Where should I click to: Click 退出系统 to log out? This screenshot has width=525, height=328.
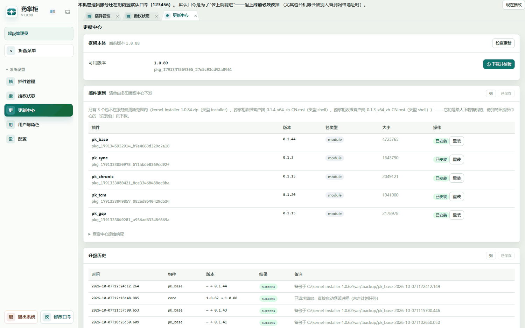coord(21,317)
